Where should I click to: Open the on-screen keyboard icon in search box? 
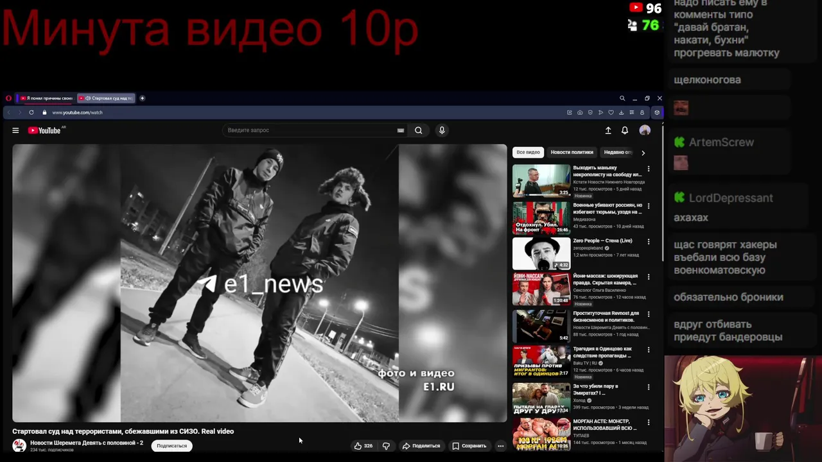coord(400,130)
